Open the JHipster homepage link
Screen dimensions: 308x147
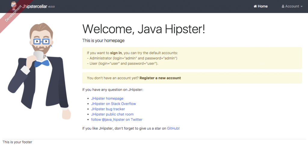pyautogui.click(x=107, y=98)
